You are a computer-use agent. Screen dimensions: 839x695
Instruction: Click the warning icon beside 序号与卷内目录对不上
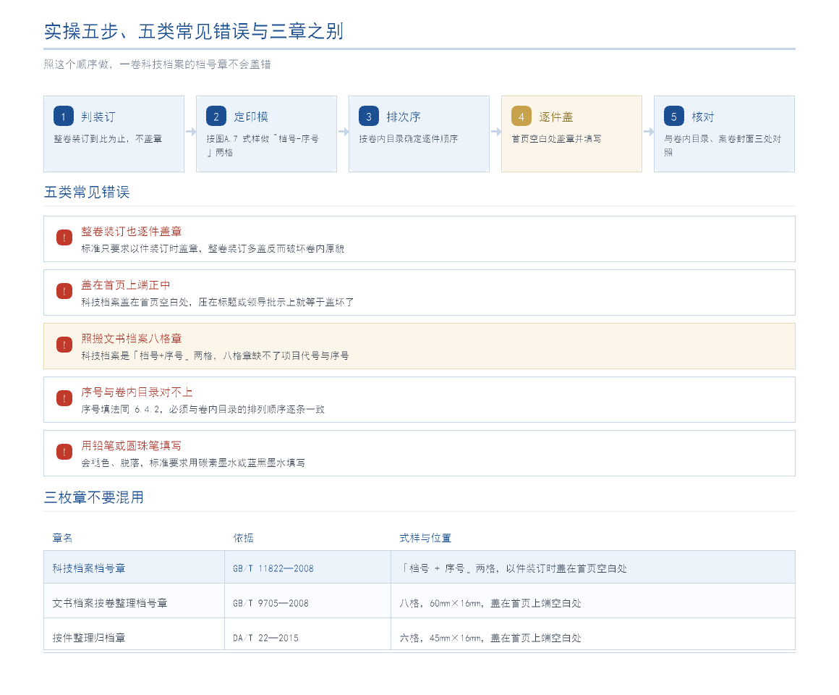tap(64, 398)
